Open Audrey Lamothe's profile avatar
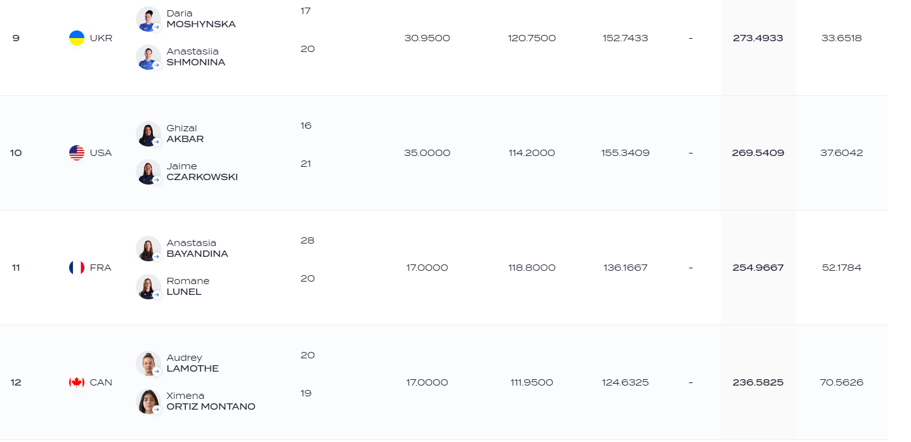This screenshot has height=442, width=911. click(148, 363)
